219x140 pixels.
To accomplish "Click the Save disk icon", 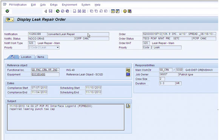I will click(51, 11).
